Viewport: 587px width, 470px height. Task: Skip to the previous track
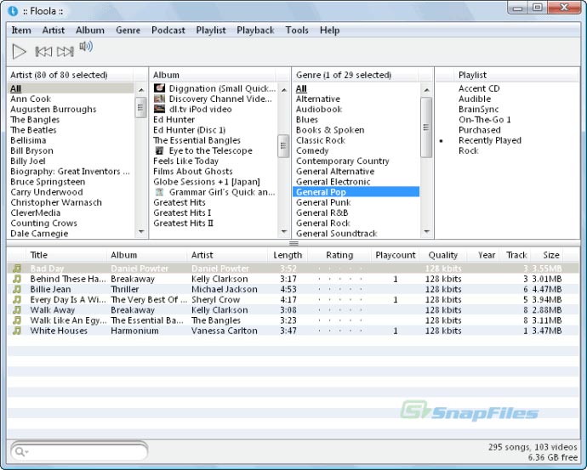coord(43,52)
